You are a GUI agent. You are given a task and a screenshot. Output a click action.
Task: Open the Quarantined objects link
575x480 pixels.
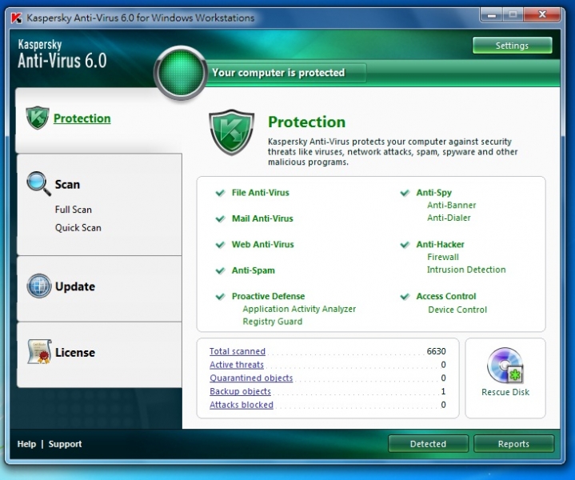point(251,378)
